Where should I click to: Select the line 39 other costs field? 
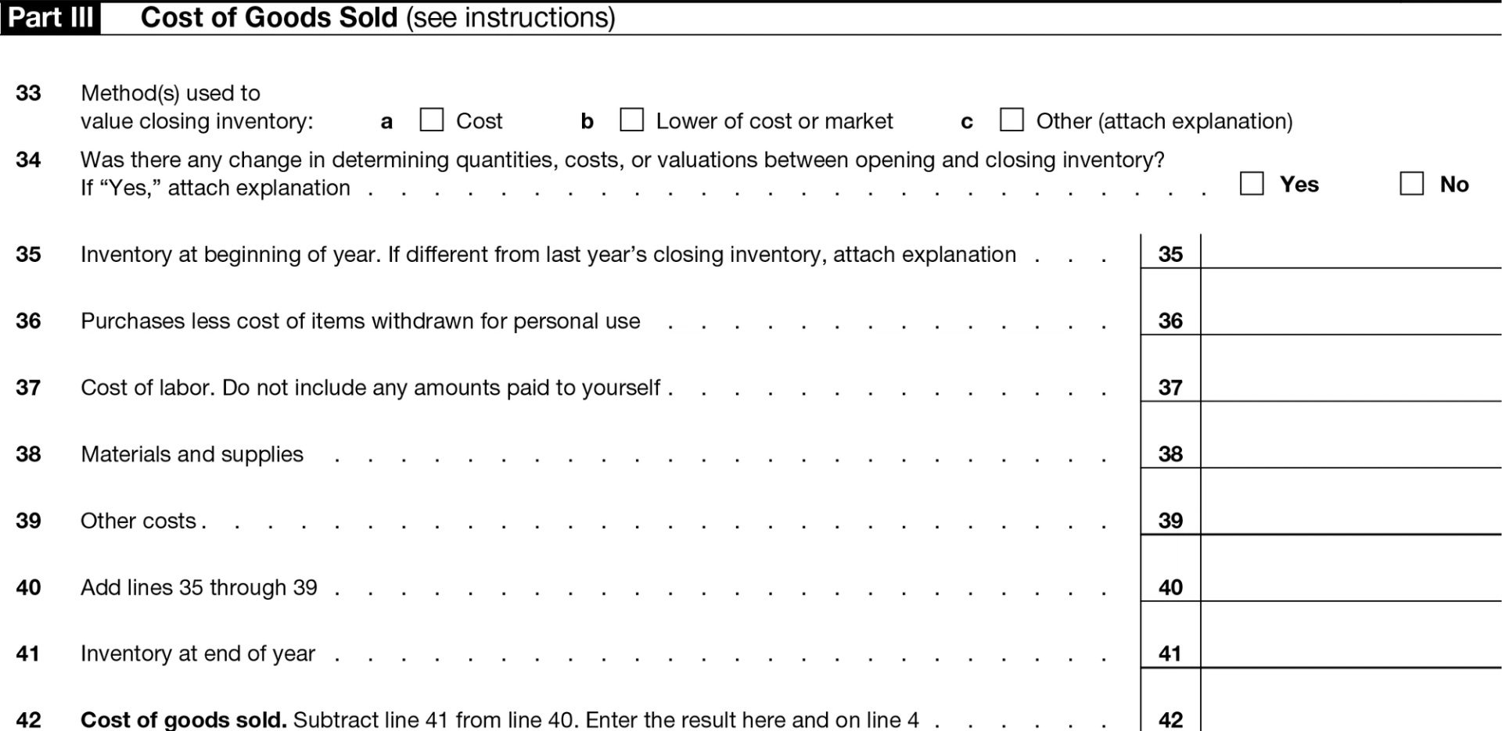pos(1351,501)
